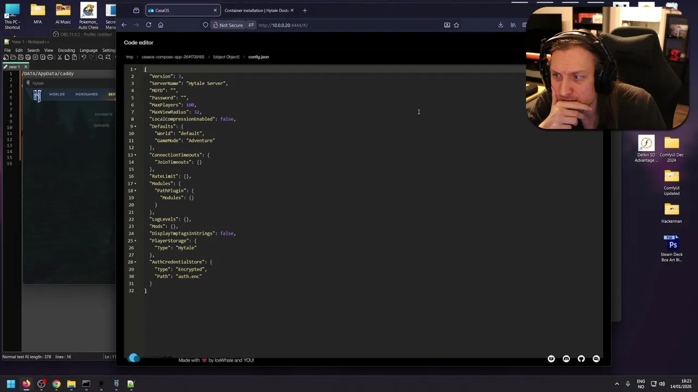This screenshot has height=392, width=698.
Task: Close the new 1 tab in Notepad++
Action: tap(25, 66)
